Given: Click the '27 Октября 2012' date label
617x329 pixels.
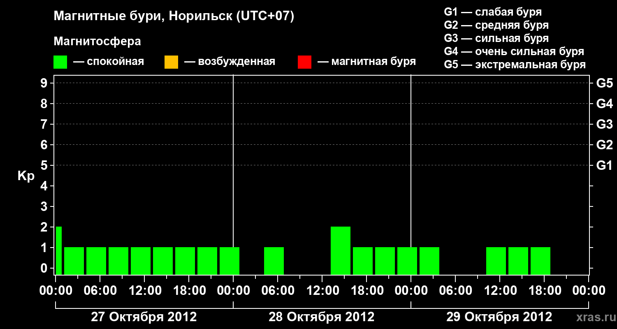Looking at the screenshot, I should coord(144,317).
